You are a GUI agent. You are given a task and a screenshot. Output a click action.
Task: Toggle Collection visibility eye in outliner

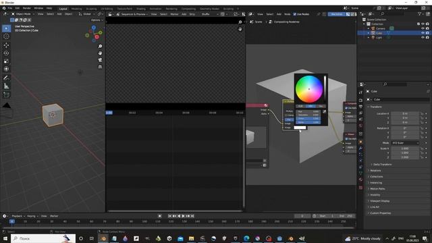pos(423,24)
